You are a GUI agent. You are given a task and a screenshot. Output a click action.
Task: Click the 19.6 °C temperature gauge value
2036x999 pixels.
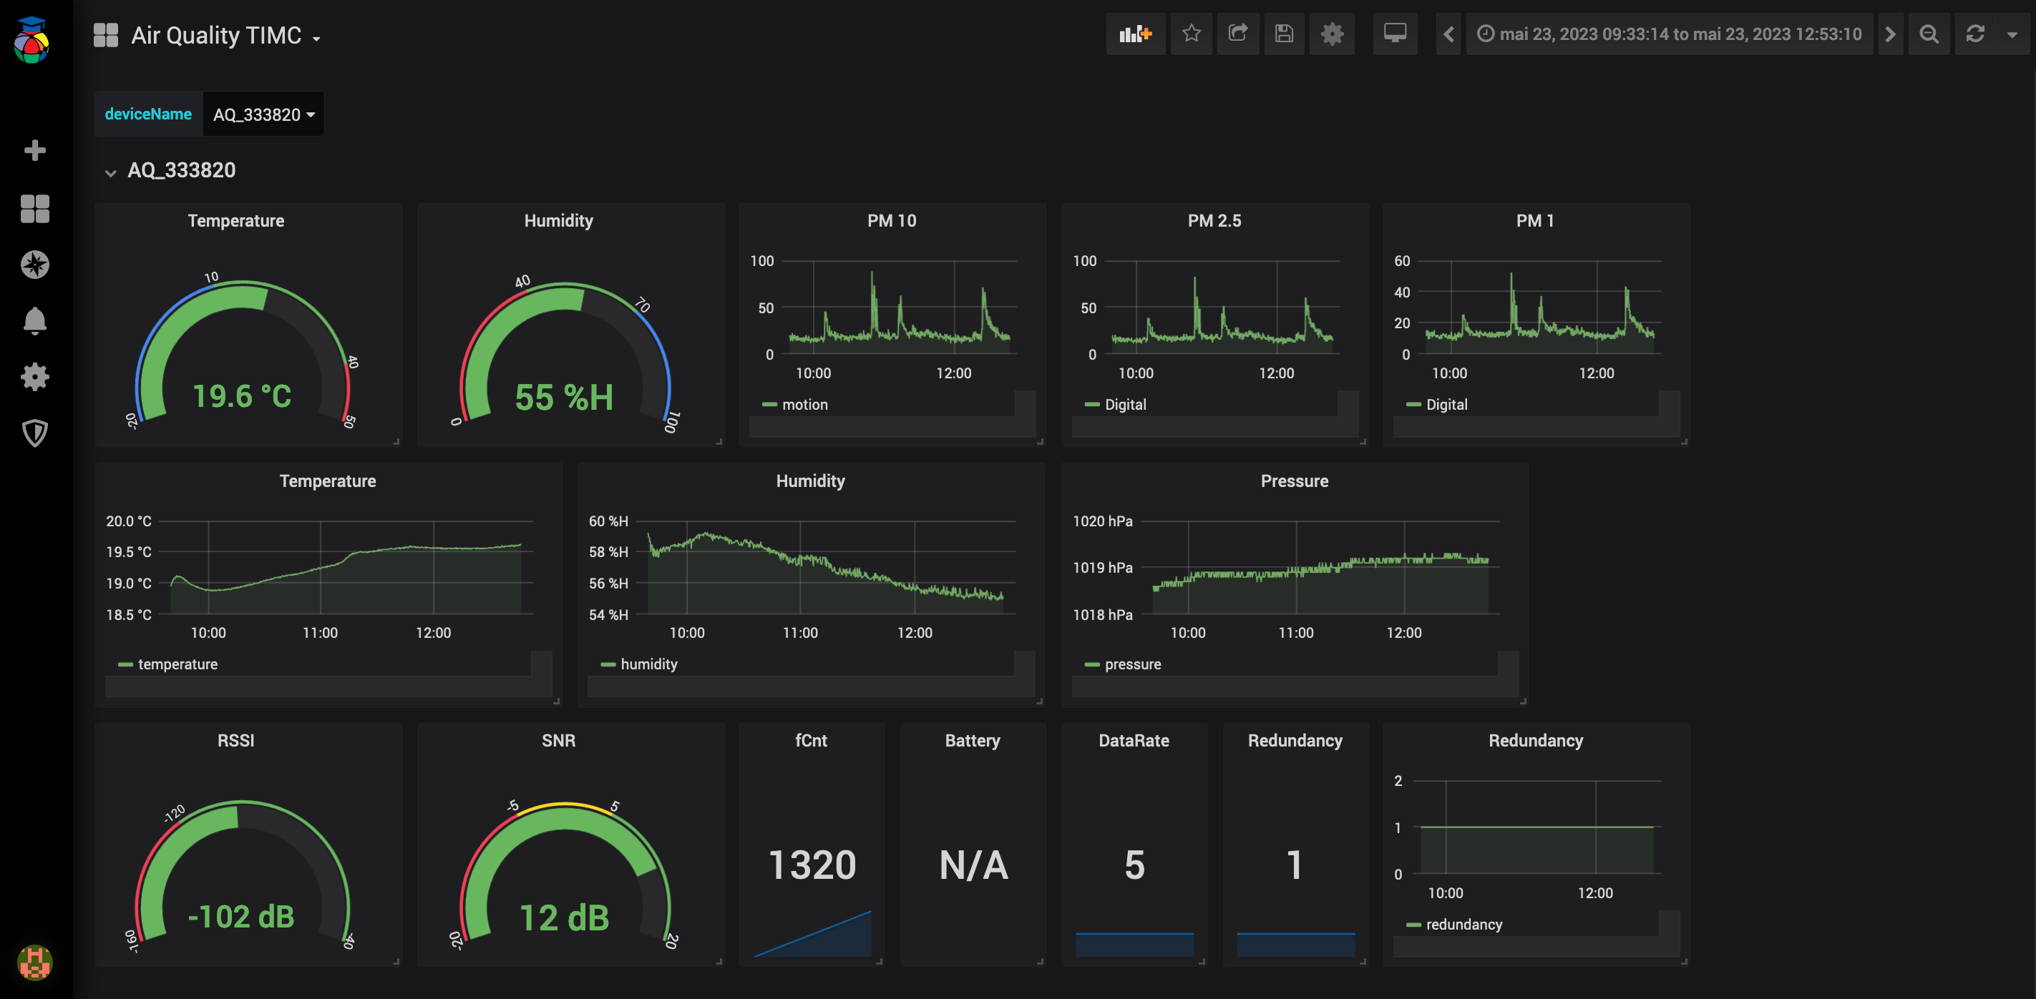(x=242, y=396)
